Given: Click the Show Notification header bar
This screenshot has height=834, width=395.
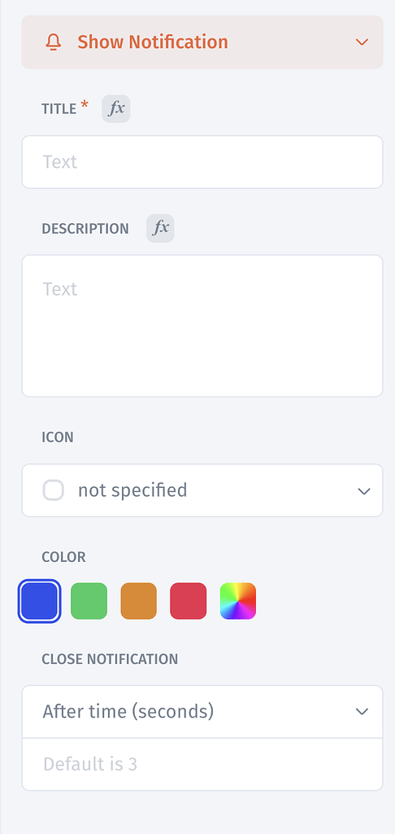Looking at the screenshot, I should [x=202, y=42].
